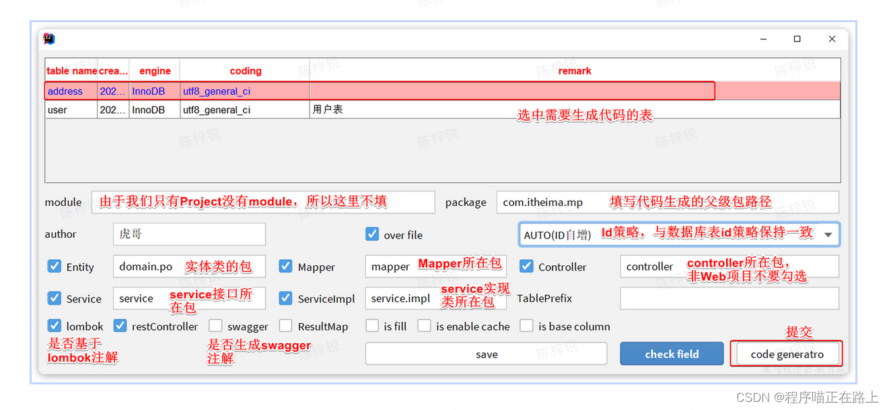Image resolution: width=889 pixels, height=410 pixels.
Task: Maximize the dialog window
Action: point(797,39)
